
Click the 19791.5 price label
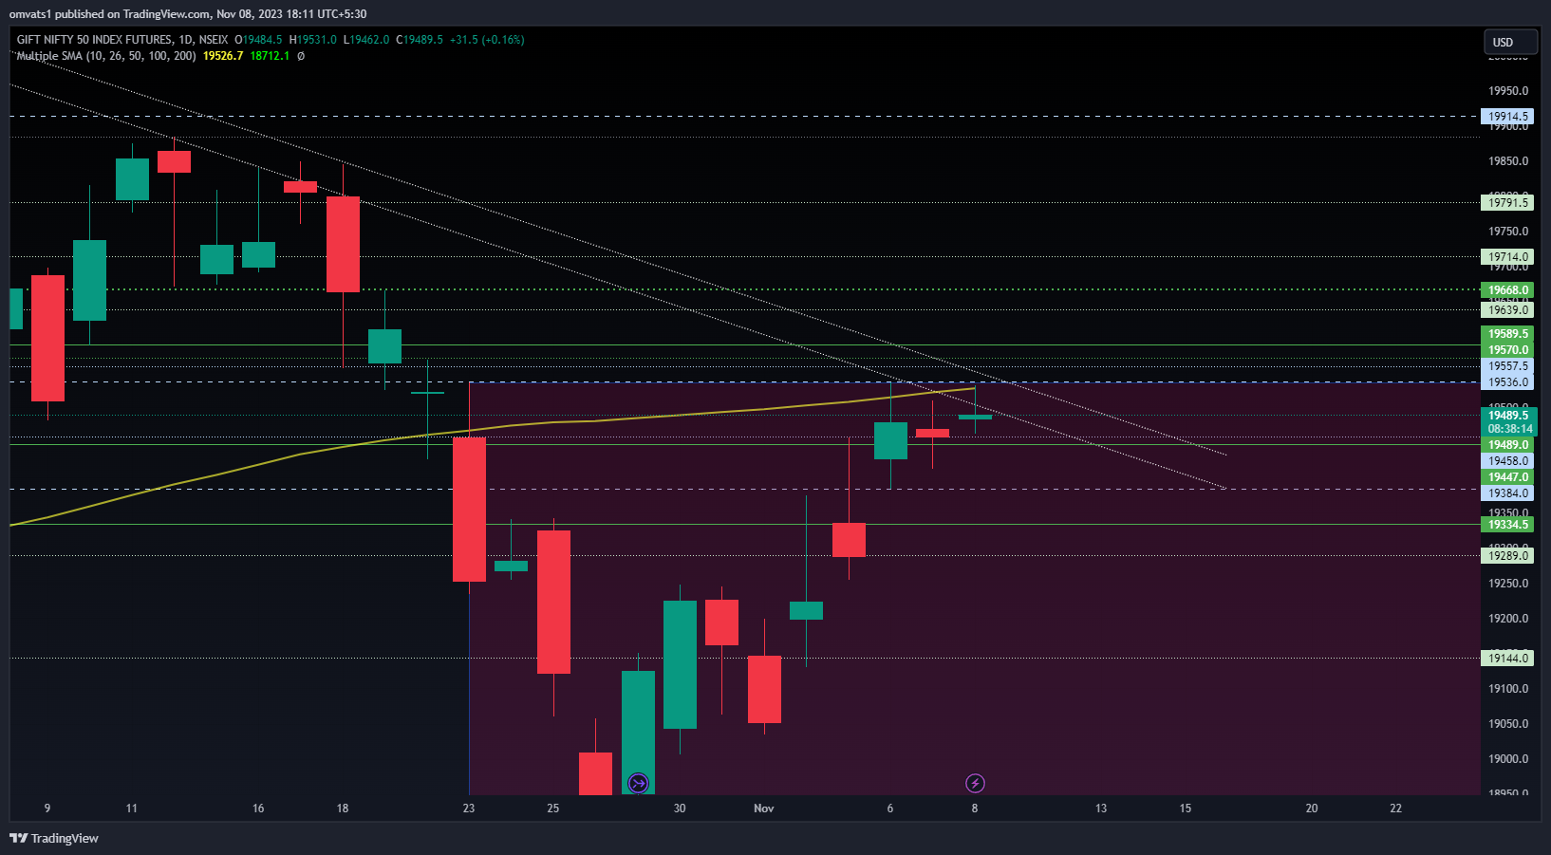[1507, 202]
